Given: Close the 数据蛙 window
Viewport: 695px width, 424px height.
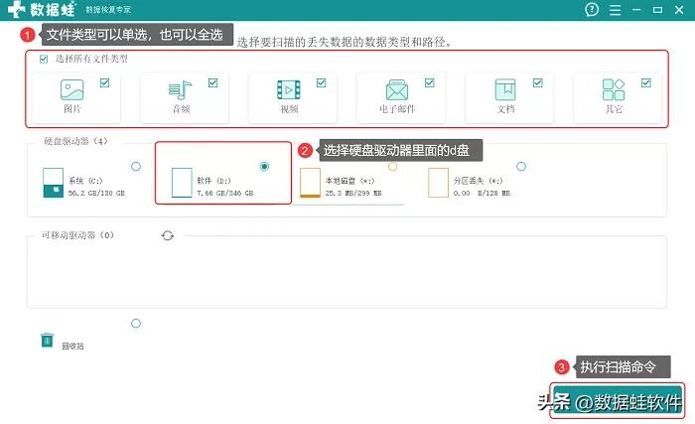Looking at the screenshot, I should (x=679, y=10).
